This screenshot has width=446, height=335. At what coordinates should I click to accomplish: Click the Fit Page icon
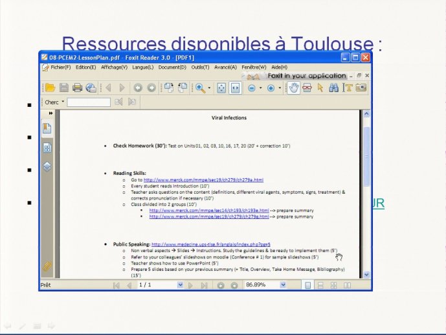221,88
